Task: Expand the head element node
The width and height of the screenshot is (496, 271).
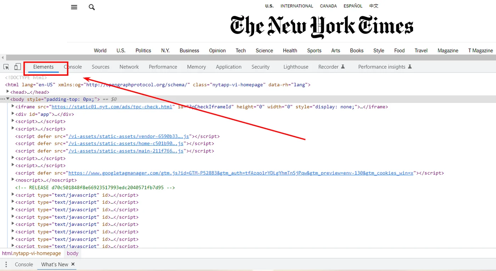Action: coord(8,92)
